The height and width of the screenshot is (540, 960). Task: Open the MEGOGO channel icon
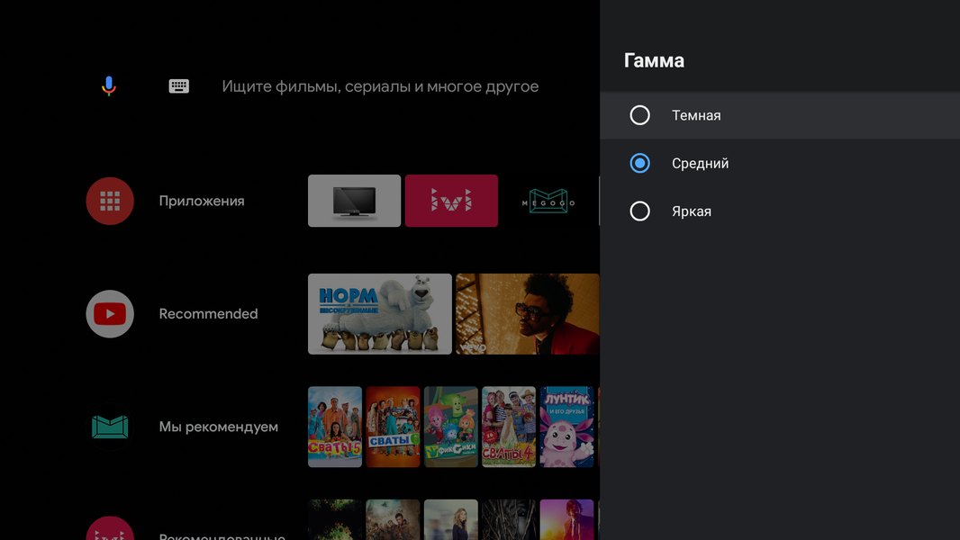(x=110, y=427)
